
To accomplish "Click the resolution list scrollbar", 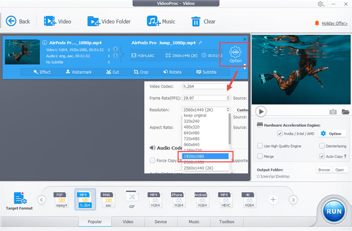I will [x=229, y=129].
